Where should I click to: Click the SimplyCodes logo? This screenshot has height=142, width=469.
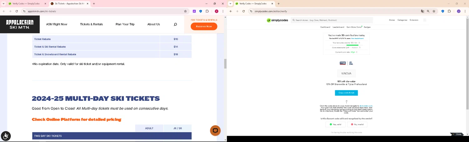(277, 20)
